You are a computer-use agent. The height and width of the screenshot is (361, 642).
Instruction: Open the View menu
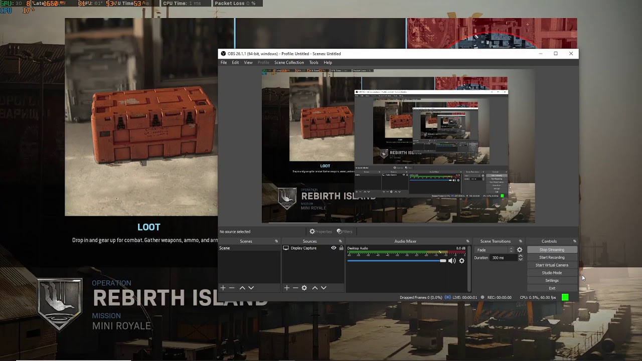tap(248, 63)
